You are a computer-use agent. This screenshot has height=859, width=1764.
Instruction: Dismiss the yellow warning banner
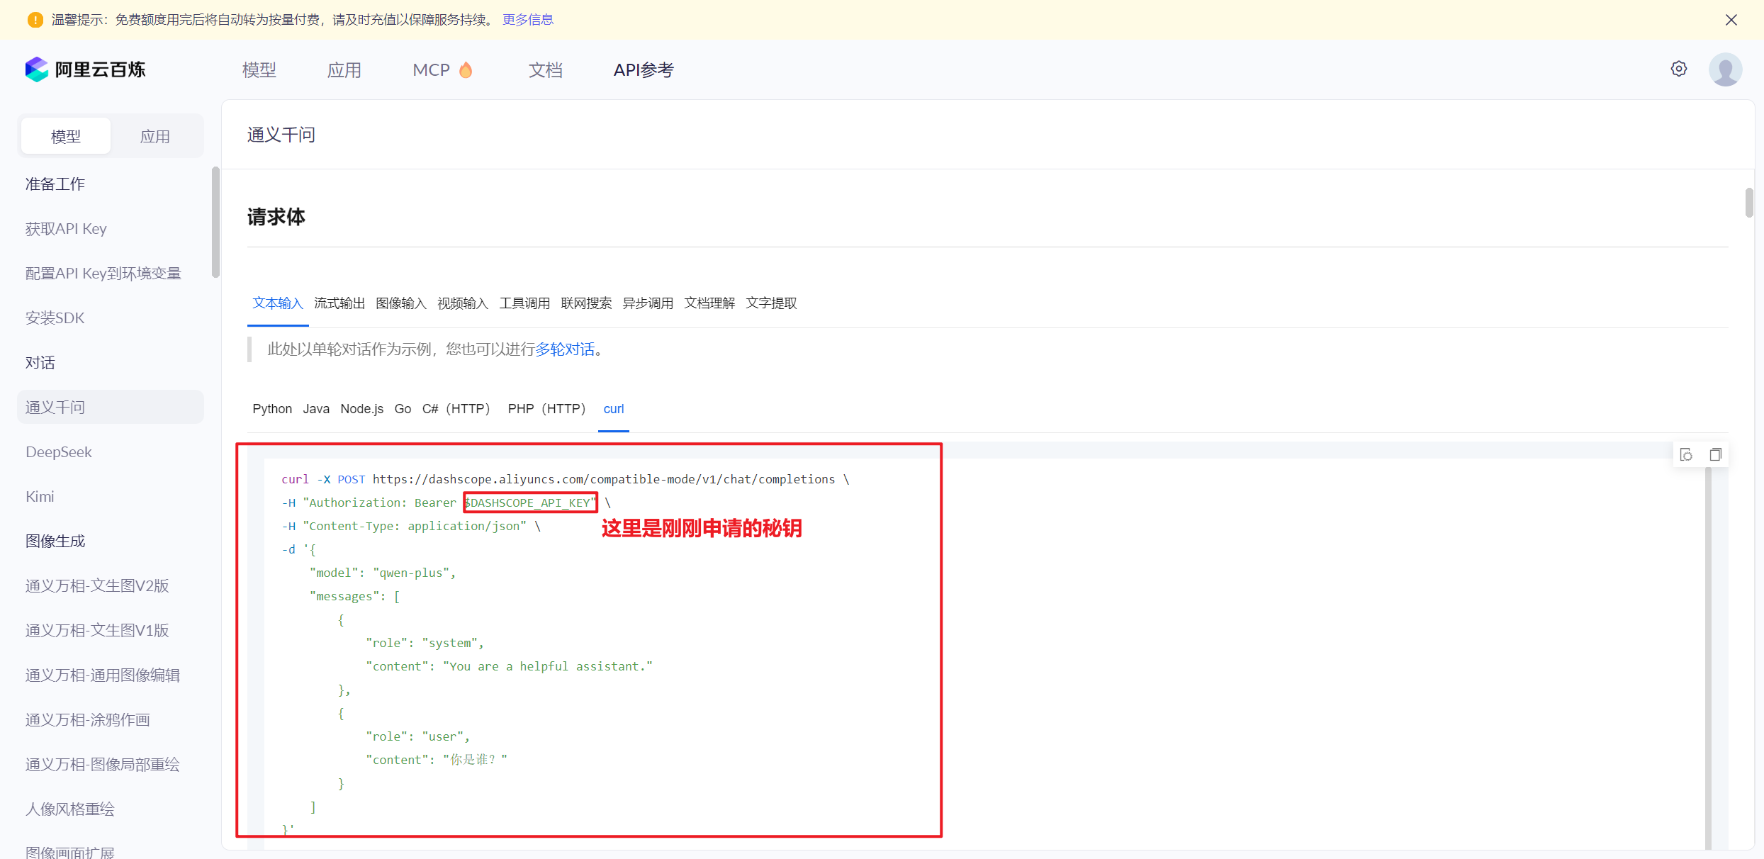[x=1731, y=20]
